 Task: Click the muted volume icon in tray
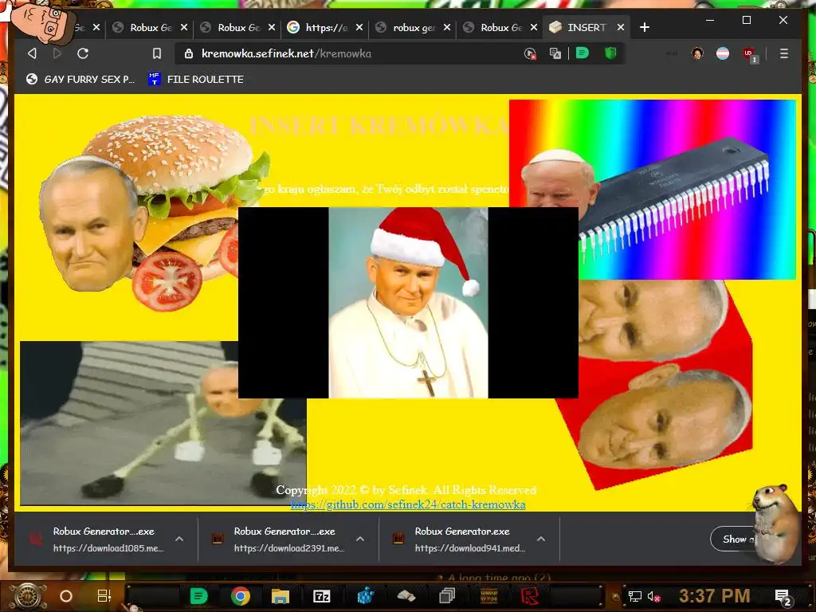pos(654,596)
